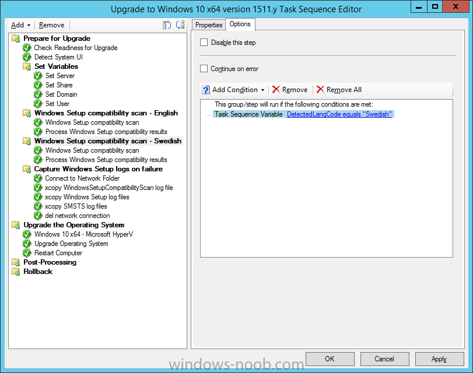
Task: Select Process Windows Setup compatibility results under Swedish group
Action: (x=106, y=160)
